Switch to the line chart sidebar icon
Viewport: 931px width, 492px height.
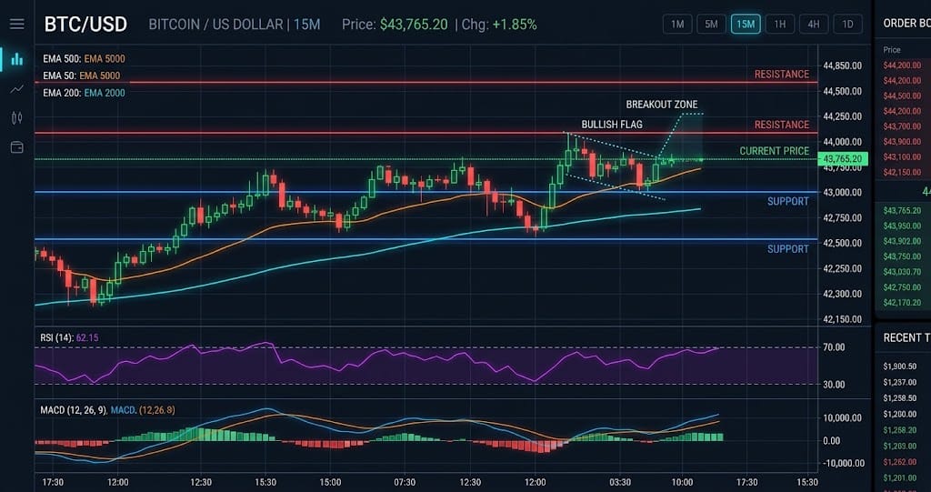click(x=17, y=89)
